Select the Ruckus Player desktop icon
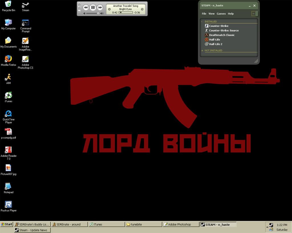292x233 pixels. click(x=8, y=205)
